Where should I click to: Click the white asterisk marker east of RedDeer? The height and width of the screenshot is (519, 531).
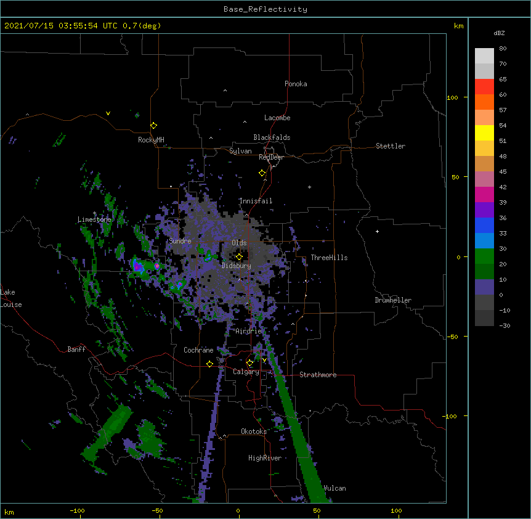tap(309, 187)
